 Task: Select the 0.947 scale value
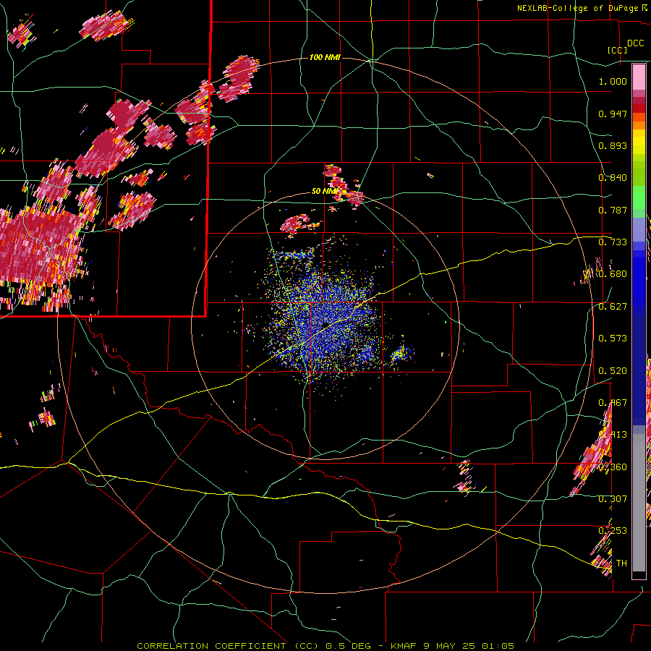click(613, 114)
